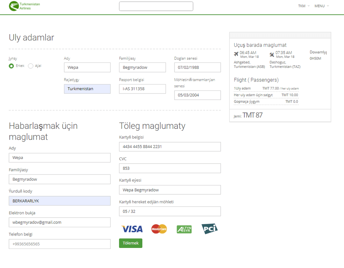Click the arrival plane icon near 07:35 AM

[272, 53]
